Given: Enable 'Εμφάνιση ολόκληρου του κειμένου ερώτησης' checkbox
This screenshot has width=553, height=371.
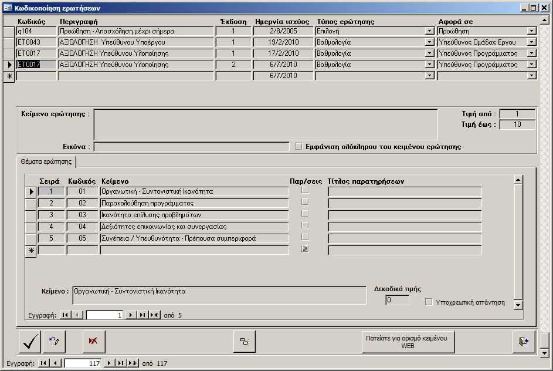Looking at the screenshot, I should (x=298, y=147).
